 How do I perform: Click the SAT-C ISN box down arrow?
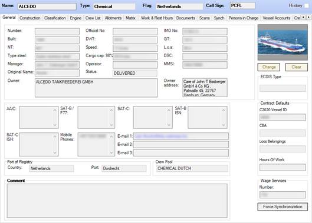[55, 153]
